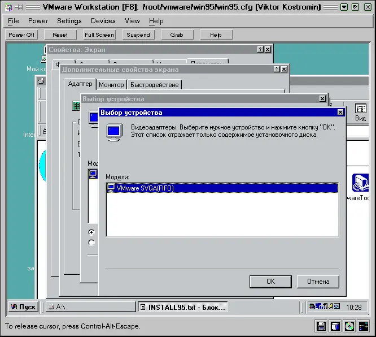
Task: Click the Grab toolbar button
Action: (x=177, y=35)
